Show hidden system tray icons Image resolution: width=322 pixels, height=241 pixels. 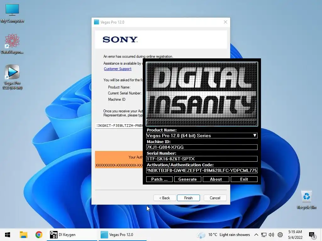click(256, 235)
